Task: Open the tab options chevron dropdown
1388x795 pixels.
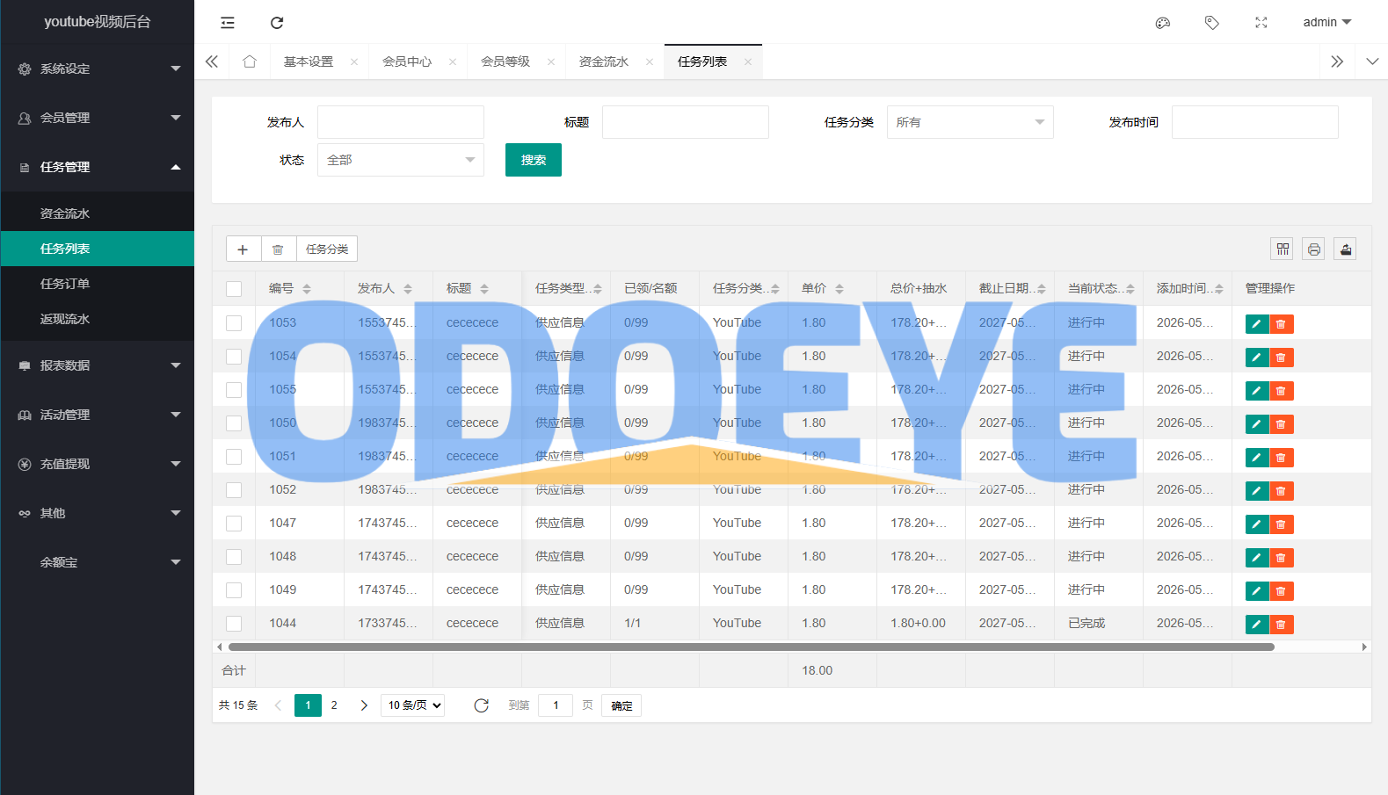Action: [x=1372, y=61]
